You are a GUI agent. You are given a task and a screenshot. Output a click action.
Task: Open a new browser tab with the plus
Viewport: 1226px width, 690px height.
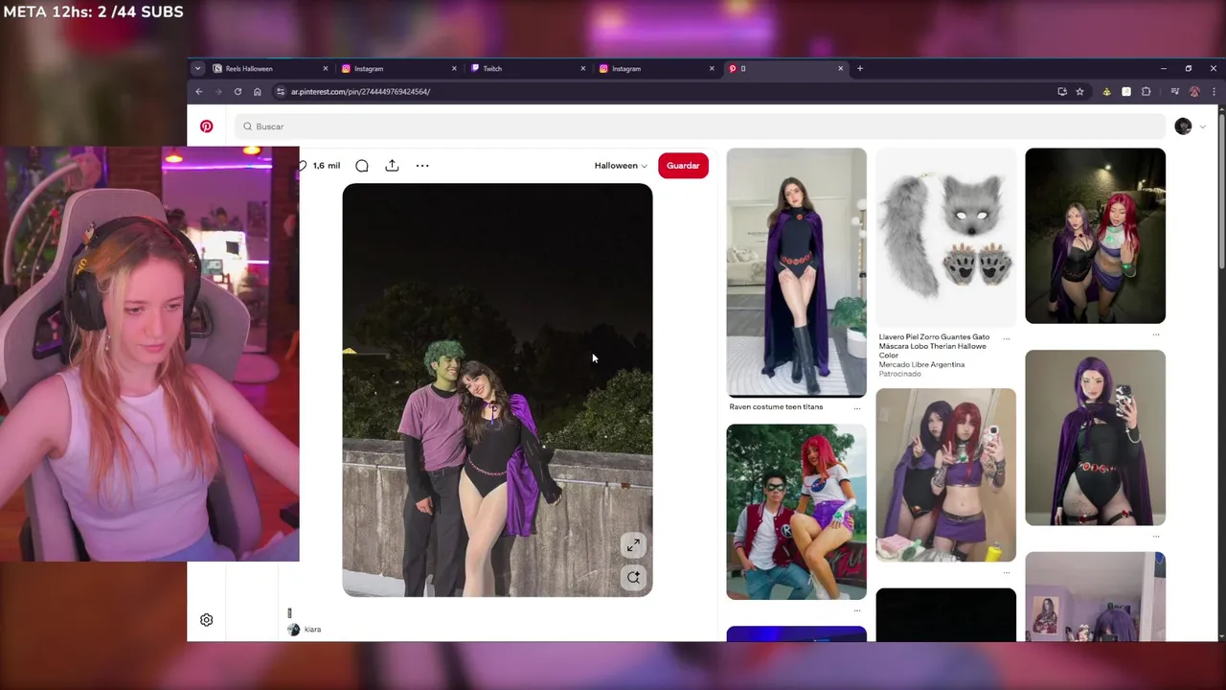pos(860,69)
